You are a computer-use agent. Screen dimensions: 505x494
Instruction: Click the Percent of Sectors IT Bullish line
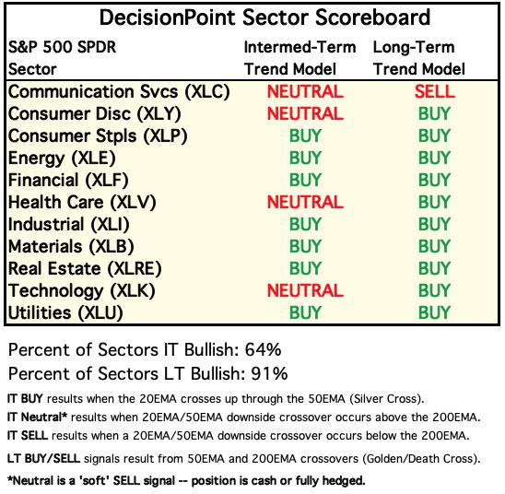coord(145,349)
